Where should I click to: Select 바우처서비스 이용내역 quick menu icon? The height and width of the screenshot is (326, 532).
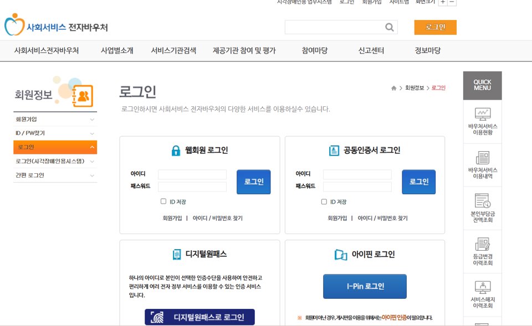point(482,166)
